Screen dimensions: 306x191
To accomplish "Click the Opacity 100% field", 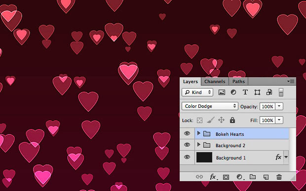I will pyautogui.click(x=268, y=106).
